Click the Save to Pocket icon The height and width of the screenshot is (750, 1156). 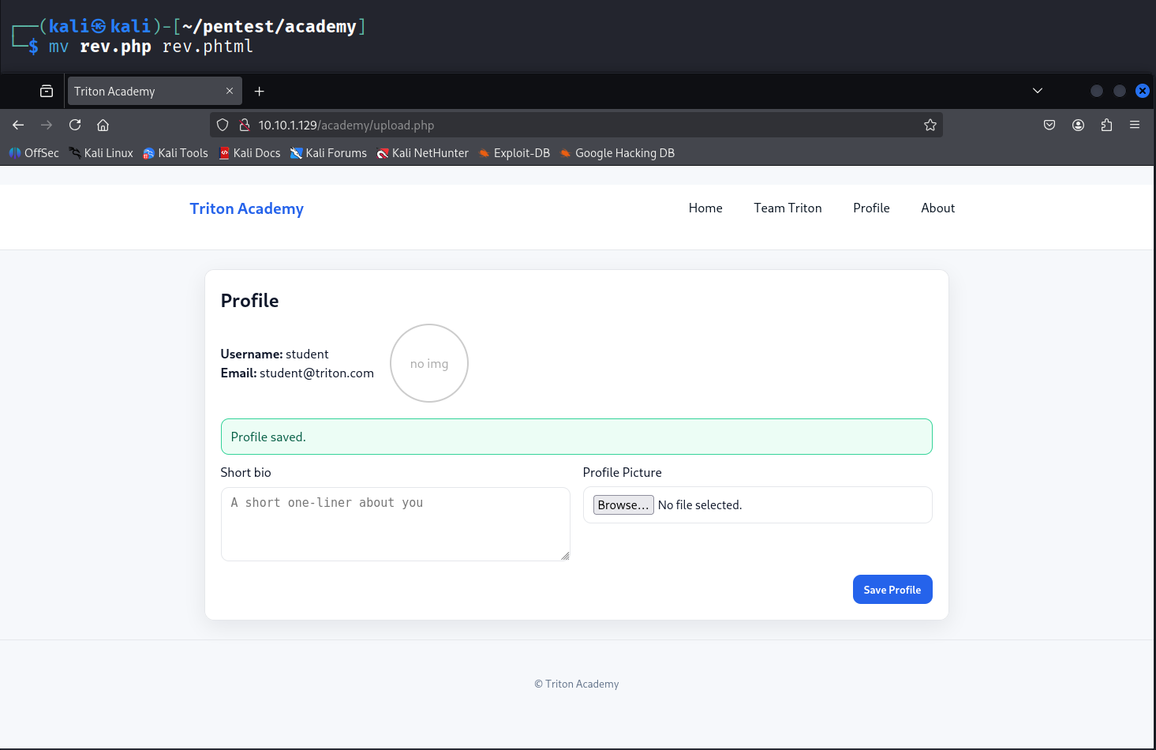click(1049, 125)
